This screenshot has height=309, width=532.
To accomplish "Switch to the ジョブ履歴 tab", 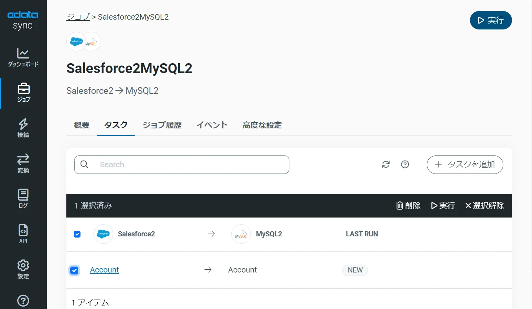I will click(161, 125).
